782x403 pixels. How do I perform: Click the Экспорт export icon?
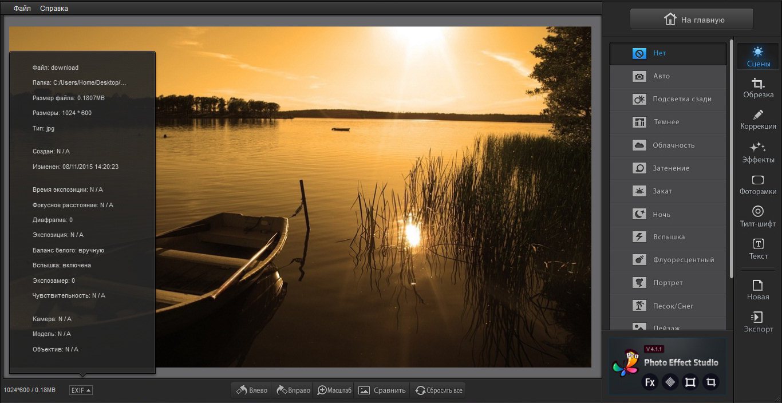coord(758,322)
